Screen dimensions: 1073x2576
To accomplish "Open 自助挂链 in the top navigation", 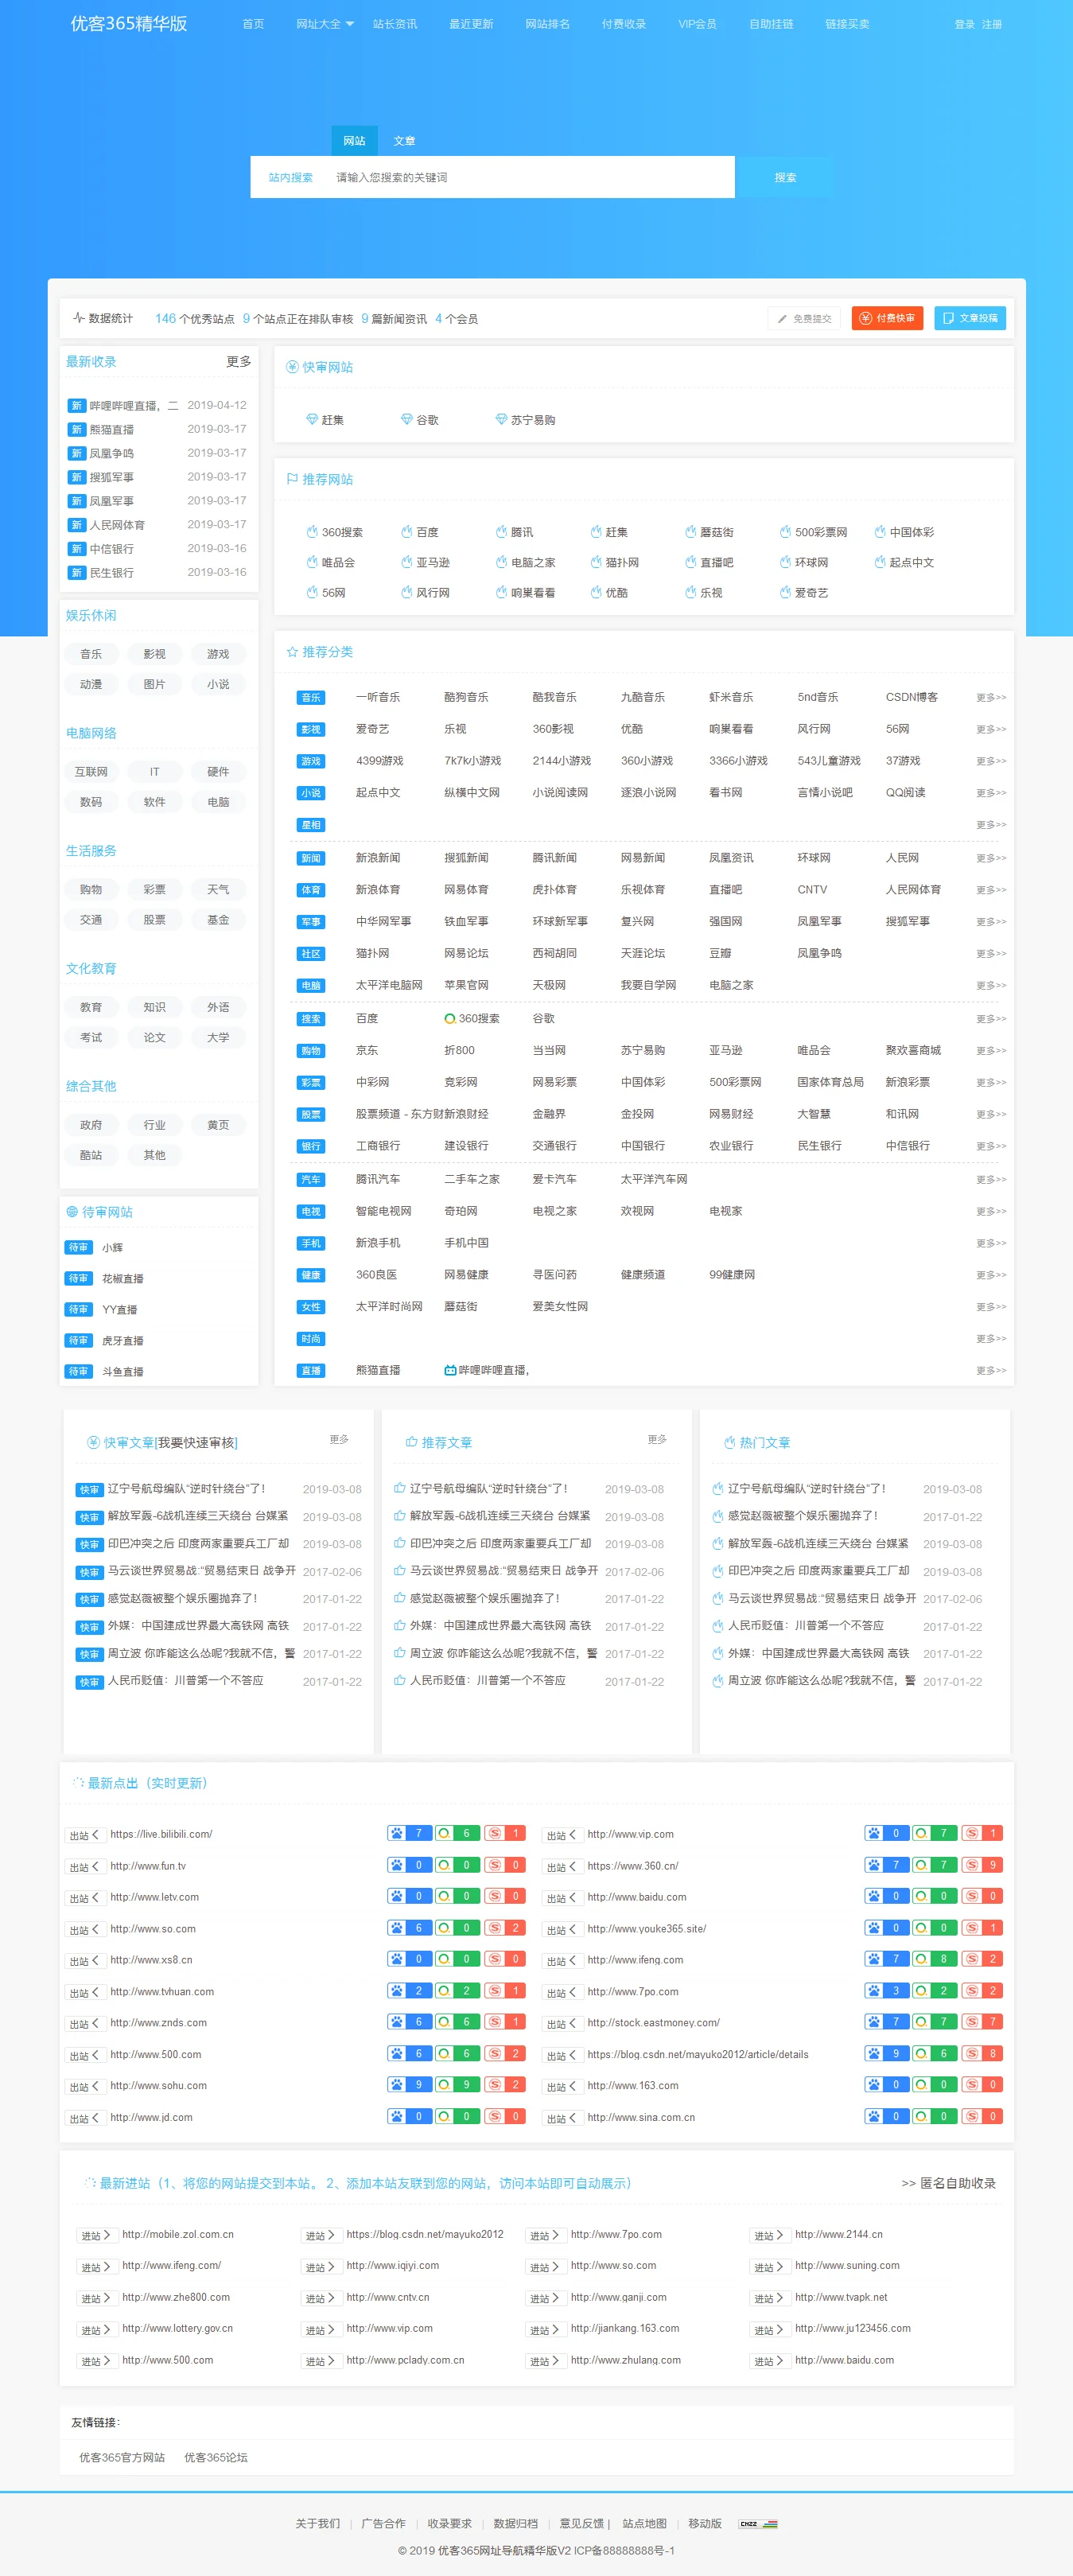I will 771,24.
